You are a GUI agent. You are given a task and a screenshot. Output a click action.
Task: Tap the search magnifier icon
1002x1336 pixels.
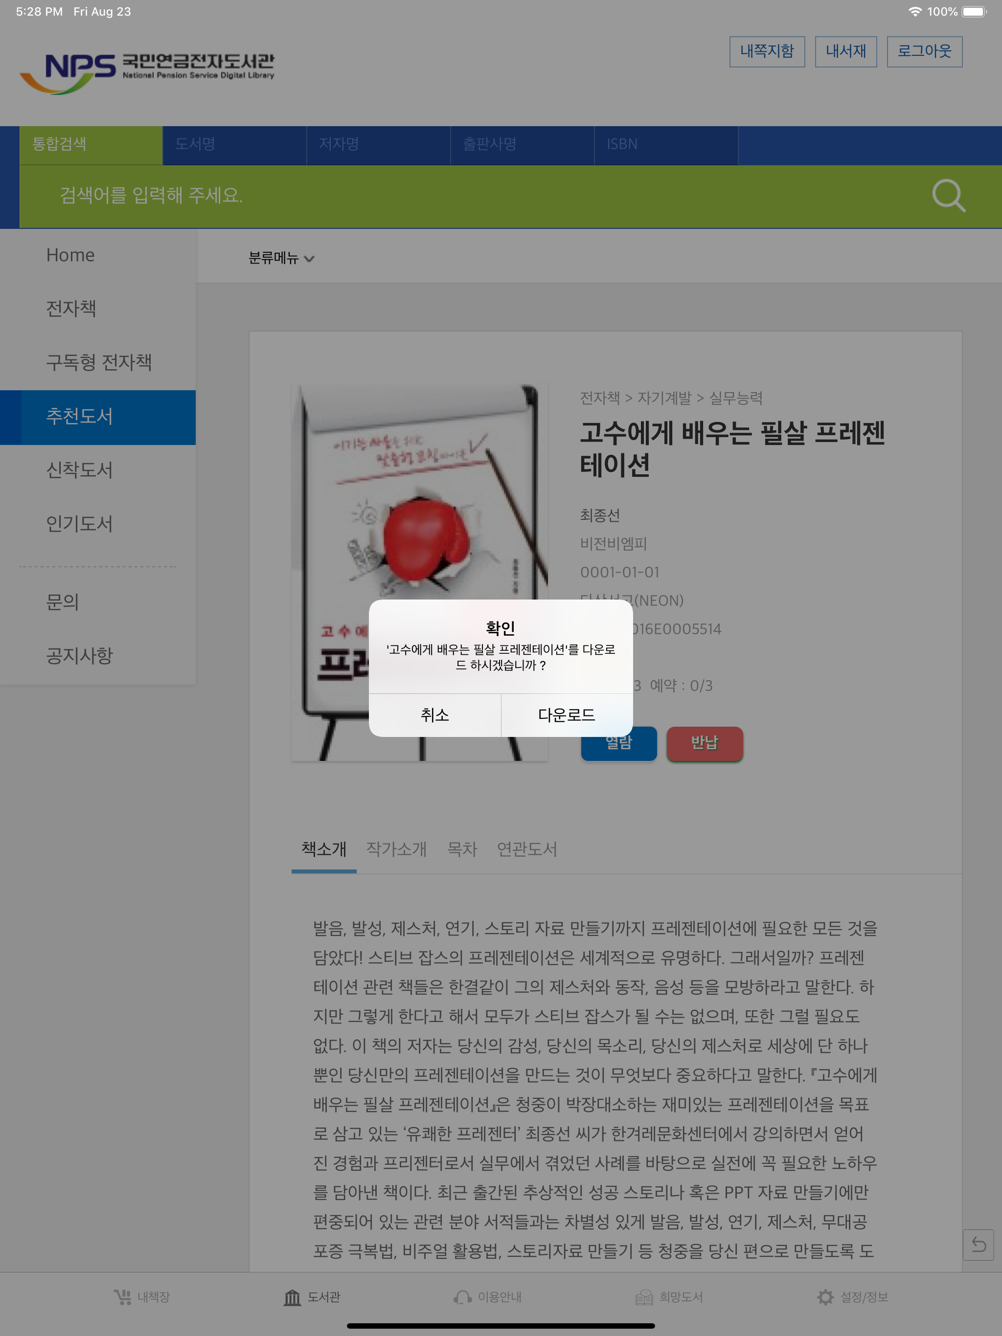pyautogui.click(x=948, y=195)
